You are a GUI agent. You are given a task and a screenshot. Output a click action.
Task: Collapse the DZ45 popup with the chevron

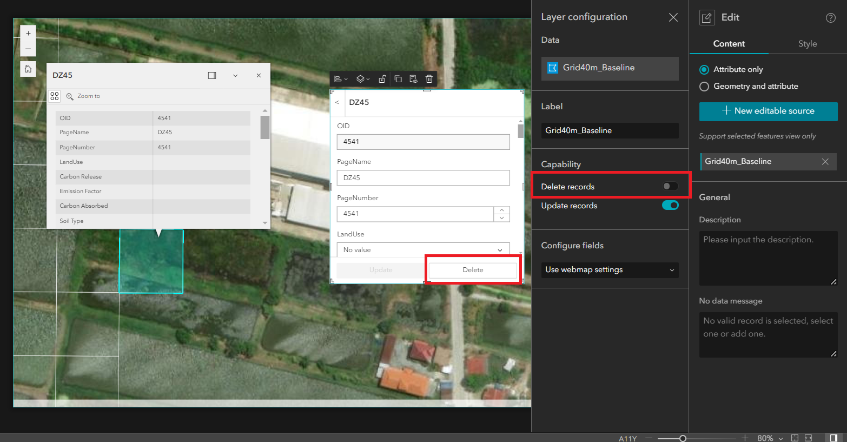pos(235,75)
